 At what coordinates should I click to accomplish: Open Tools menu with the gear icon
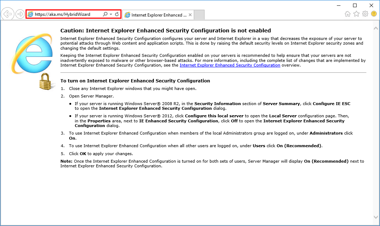pyautogui.click(x=365, y=14)
